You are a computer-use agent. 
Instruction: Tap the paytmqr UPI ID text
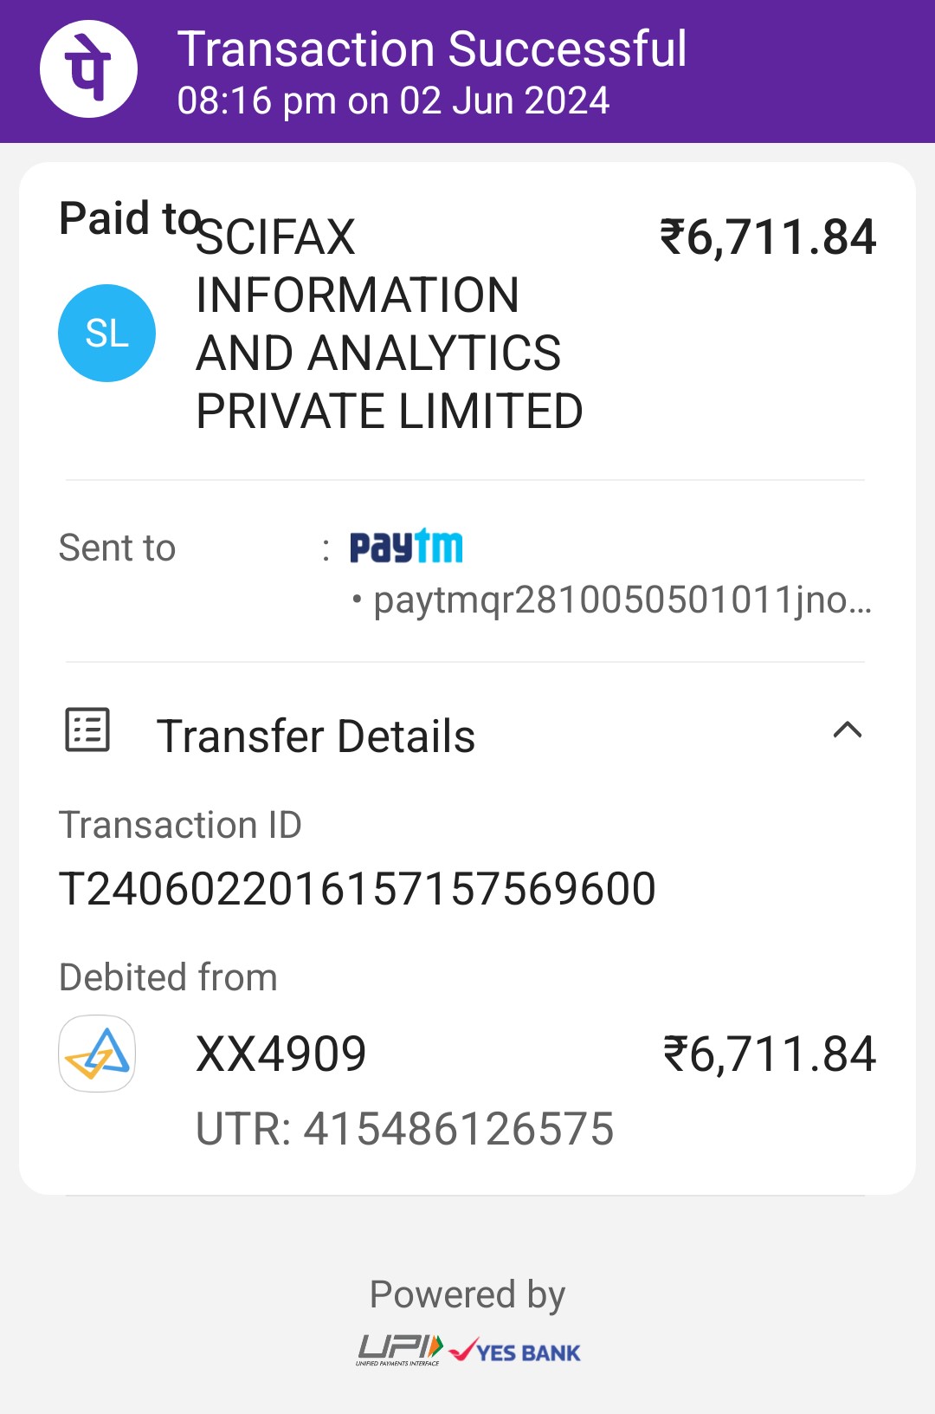(x=622, y=600)
